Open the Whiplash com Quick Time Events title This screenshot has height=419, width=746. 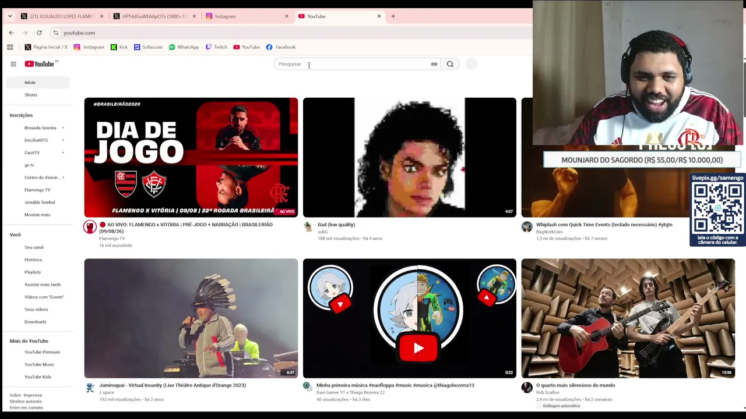click(x=604, y=225)
